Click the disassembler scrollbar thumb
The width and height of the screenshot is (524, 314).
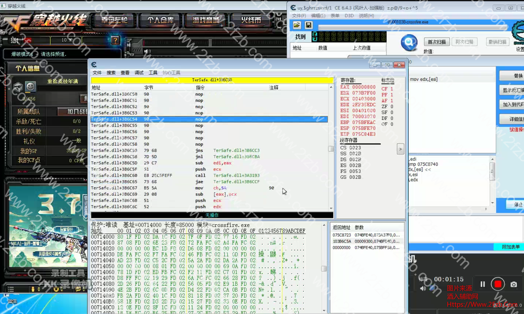[331, 149]
